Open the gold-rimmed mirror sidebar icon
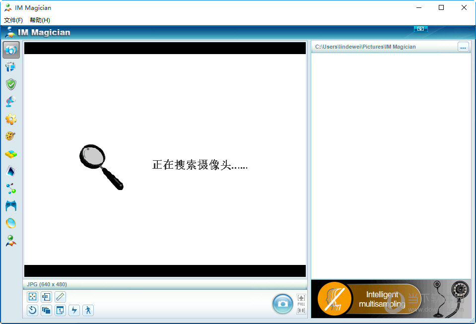The height and width of the screenshot is (324, 476). [x=11, y=223]
